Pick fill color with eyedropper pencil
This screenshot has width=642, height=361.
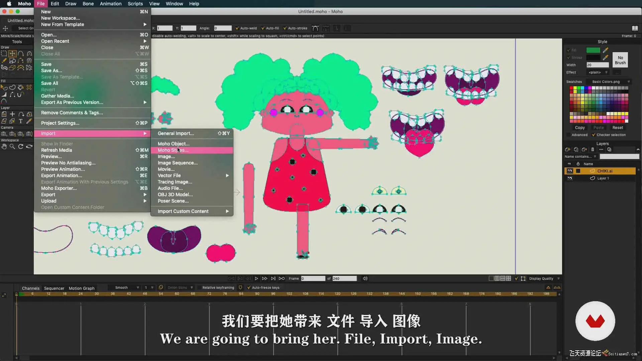tap(605, 50)
